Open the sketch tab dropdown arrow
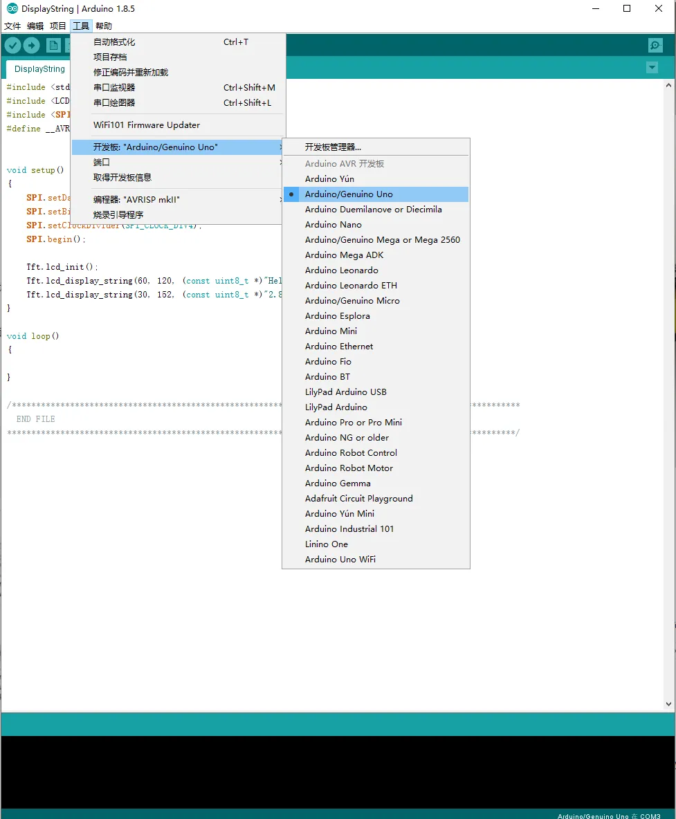 coord(652,67)
